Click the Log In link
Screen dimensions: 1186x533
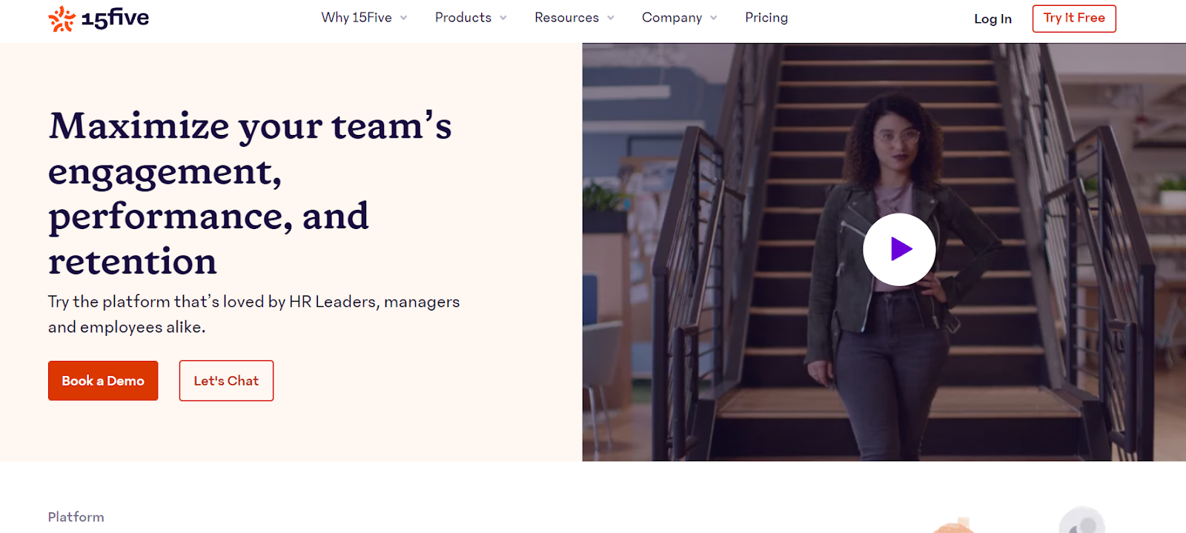tap(993, 19)
